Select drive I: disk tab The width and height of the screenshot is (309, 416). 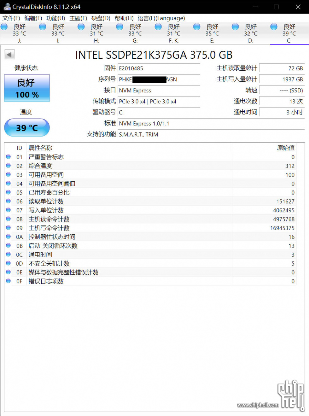click(58, 33)
